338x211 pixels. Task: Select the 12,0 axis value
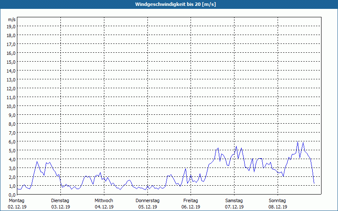[11, 89]
